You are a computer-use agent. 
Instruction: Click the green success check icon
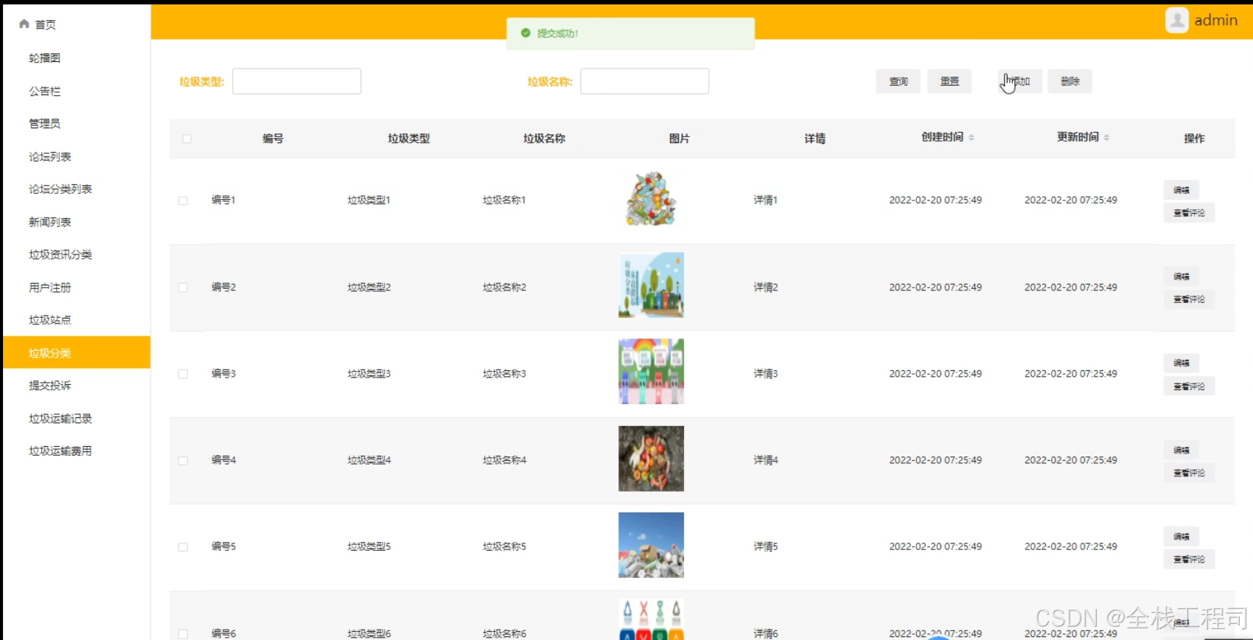[x=526, y=33]
